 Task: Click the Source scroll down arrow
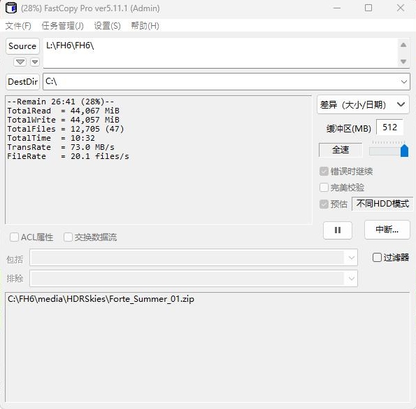click(x=403, y=62)
